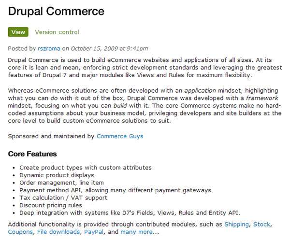290x240 pixels.
Task: Click the many more modules link
Action: (136, 232)
